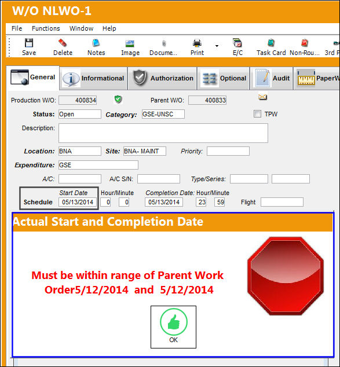Screen dimensions: 340x367
Task: Click the Task Card toolbar icon
Action: click(x=271, y=43)
